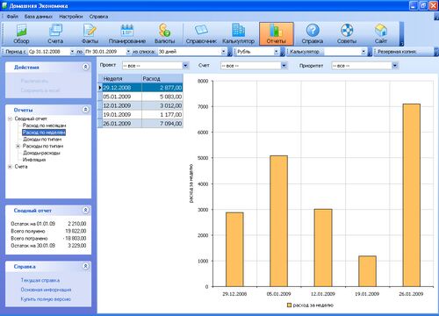439x316 pixels.
Task: Collapse the Действия panel chevron
Action: point(85,67)
